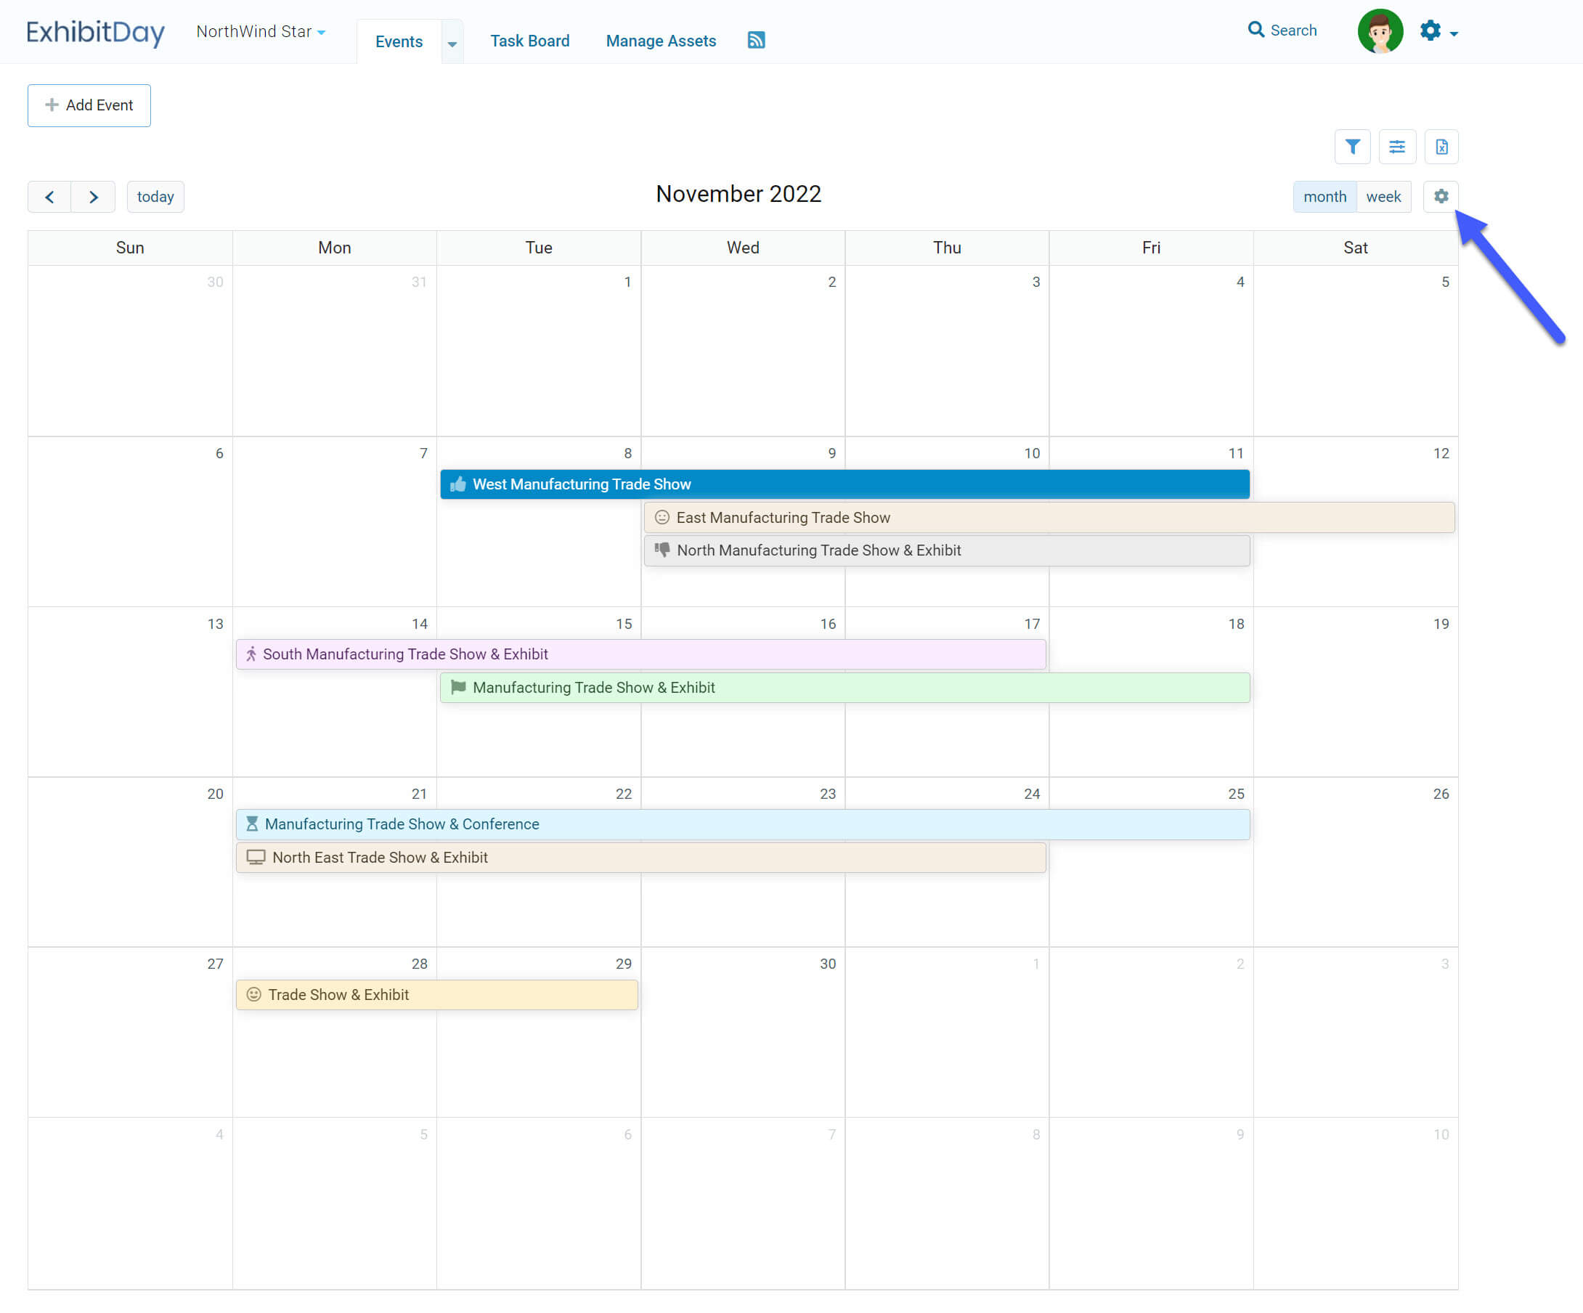Screen dimensions: 1583x1313
Task: Click the calendar settings gear icon
Action: pos(1442,196)
